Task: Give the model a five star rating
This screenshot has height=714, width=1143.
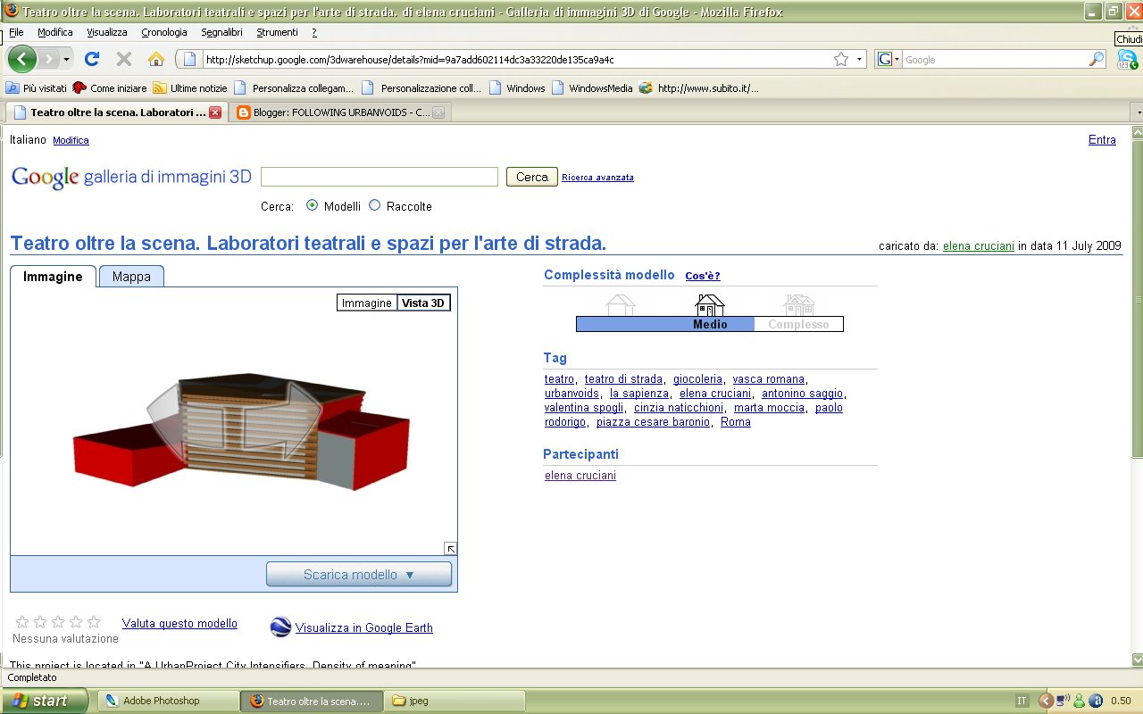Action: click(x=94, y=622)
